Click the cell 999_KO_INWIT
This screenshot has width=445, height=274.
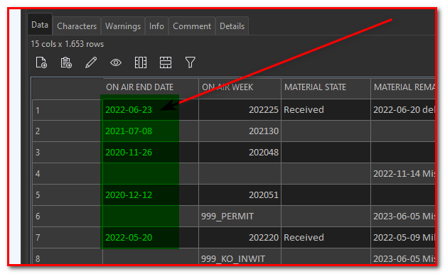[240, 257]
